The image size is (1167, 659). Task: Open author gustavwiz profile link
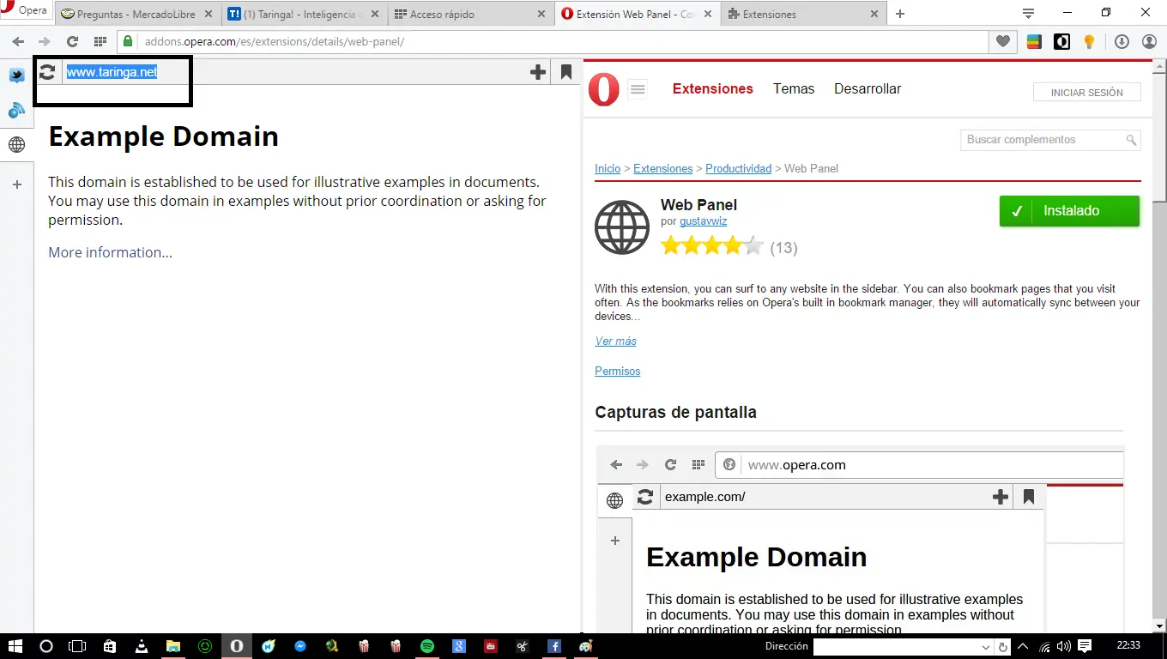pos(703,221)
